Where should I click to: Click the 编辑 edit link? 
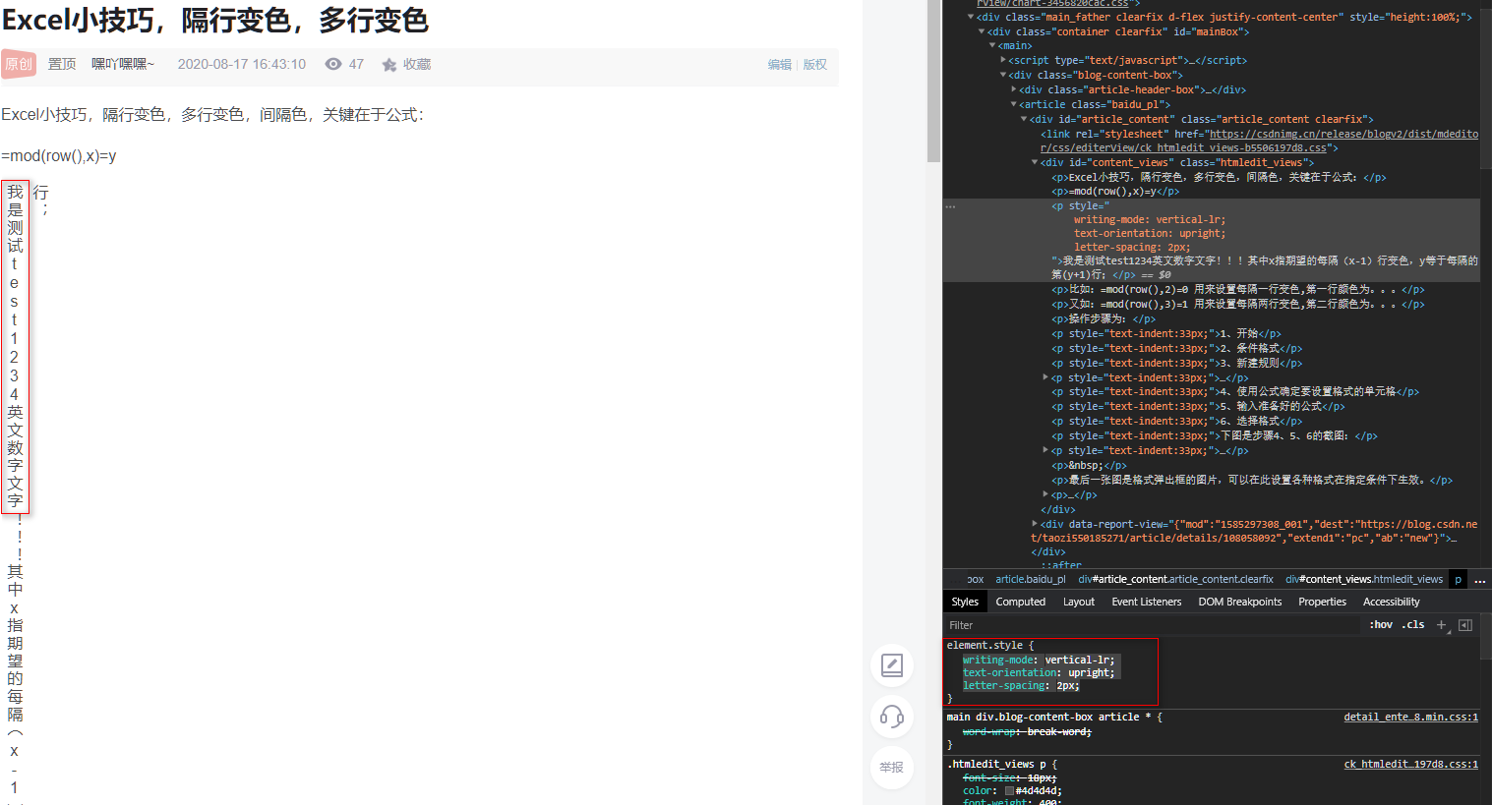780,65
